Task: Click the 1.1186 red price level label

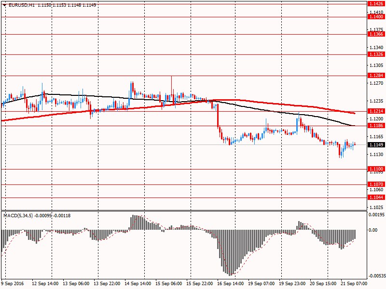Action: (376, 126)
